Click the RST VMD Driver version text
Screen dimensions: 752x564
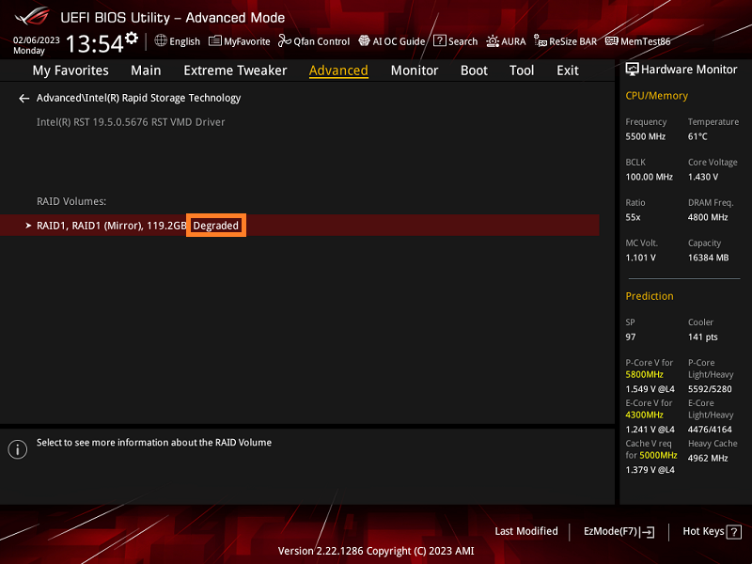[x=131, y=122]
